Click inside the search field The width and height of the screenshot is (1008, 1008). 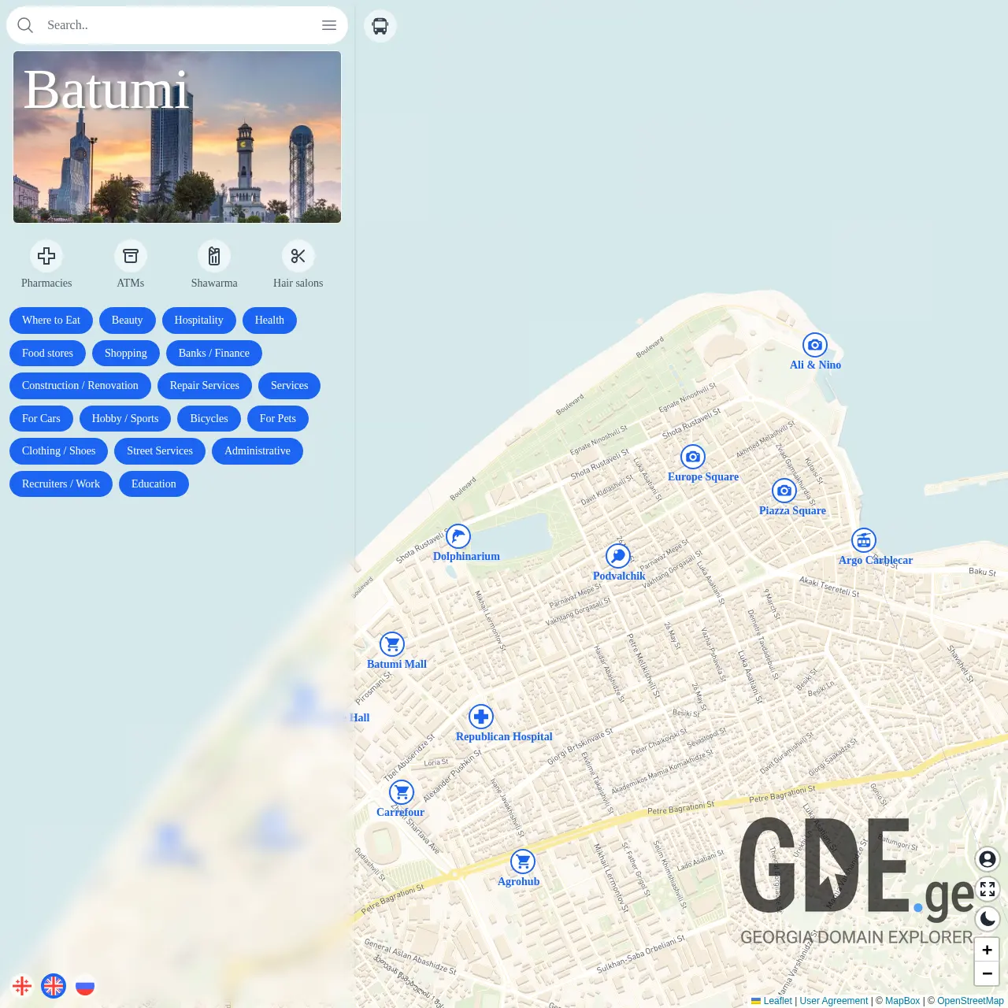[x=157, y=24]
